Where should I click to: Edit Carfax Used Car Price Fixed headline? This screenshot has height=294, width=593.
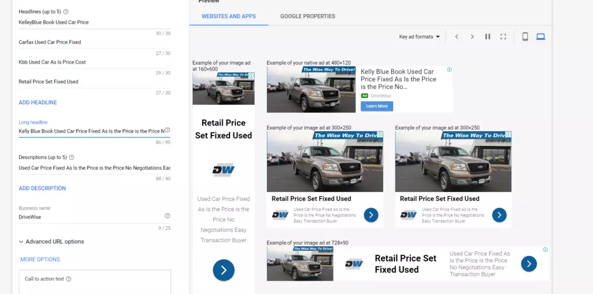(x=94, y=42)
